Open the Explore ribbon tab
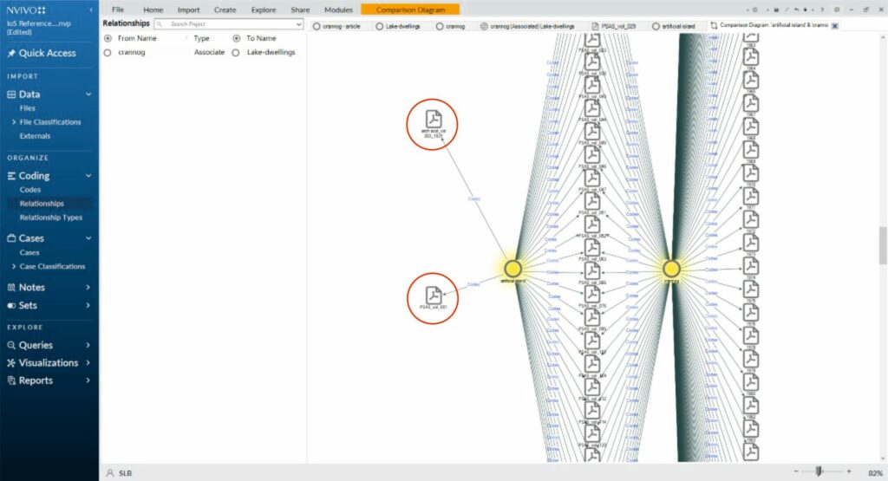 coord(264,10)
